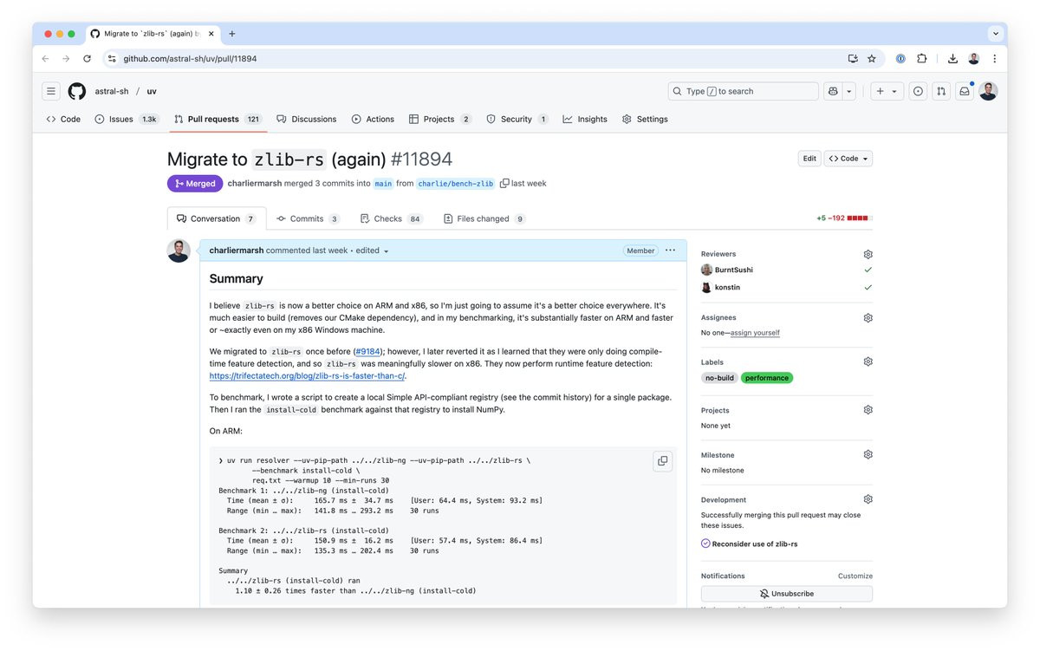Go back with browser back arrow
Viewport: 1040px width, 651px height.
coord(46,59)
